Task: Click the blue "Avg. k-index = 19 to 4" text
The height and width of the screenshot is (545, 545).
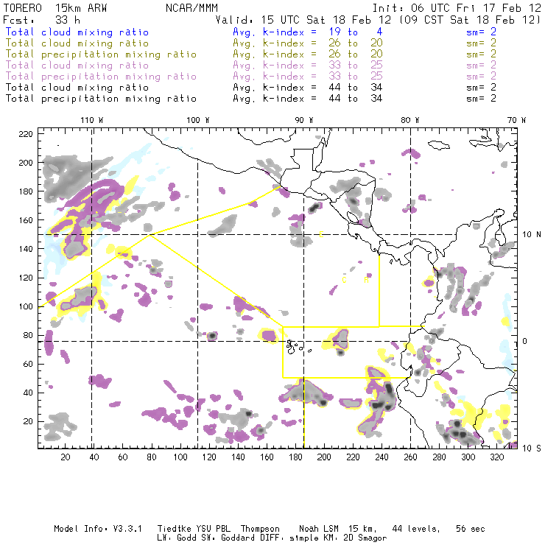Action: click(x=308, y=32)
